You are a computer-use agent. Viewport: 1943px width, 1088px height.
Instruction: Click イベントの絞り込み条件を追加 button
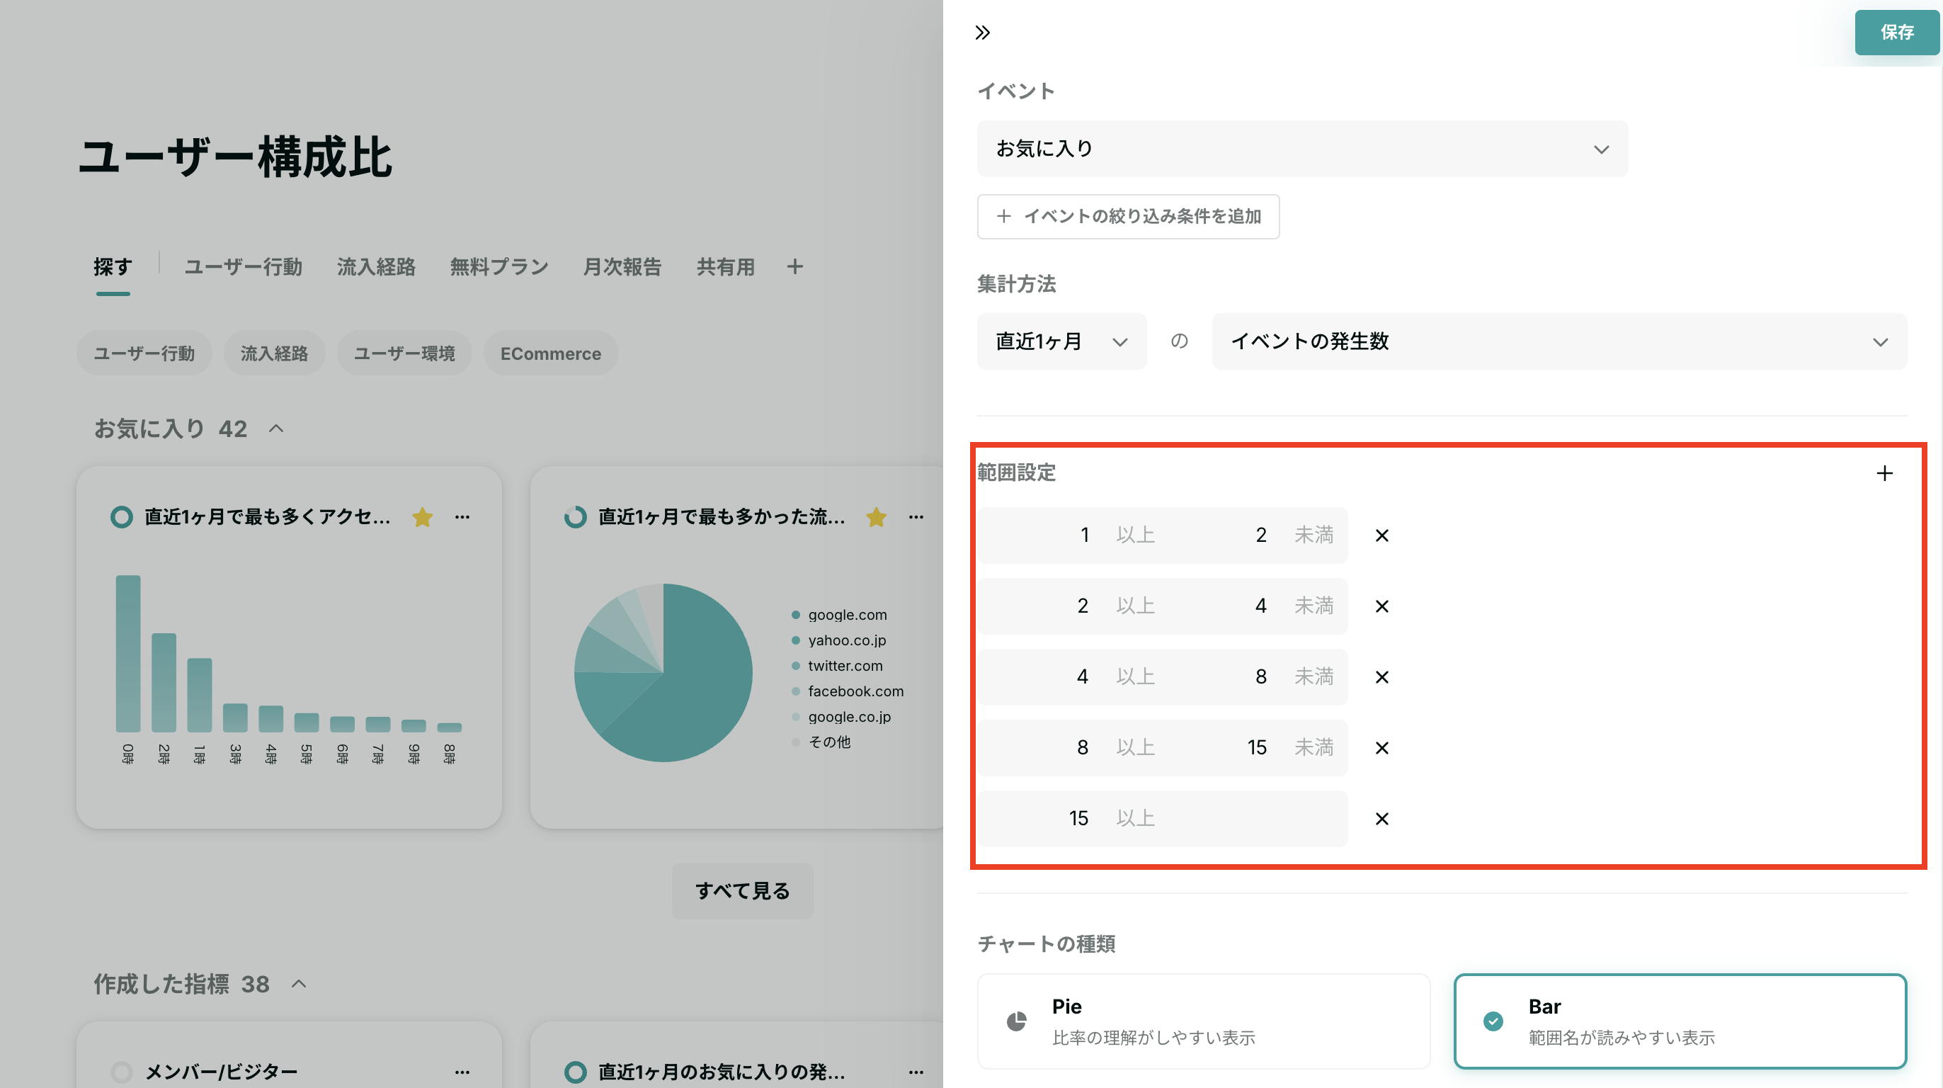pyautogui.click(x=1127, y=217)
